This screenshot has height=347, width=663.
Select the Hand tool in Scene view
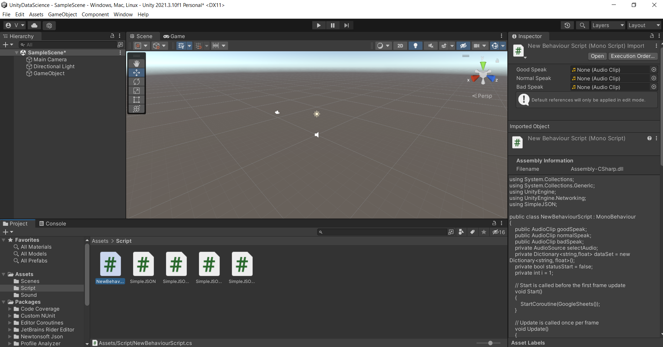tap(136, 63)
